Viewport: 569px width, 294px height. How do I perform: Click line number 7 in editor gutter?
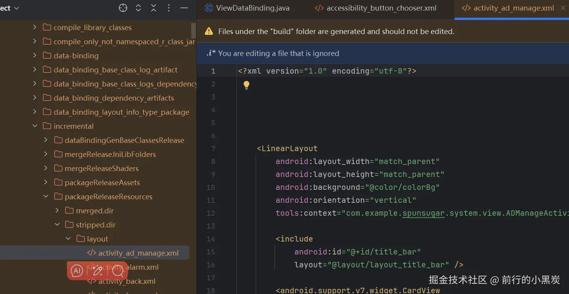(x=213, y=149)
